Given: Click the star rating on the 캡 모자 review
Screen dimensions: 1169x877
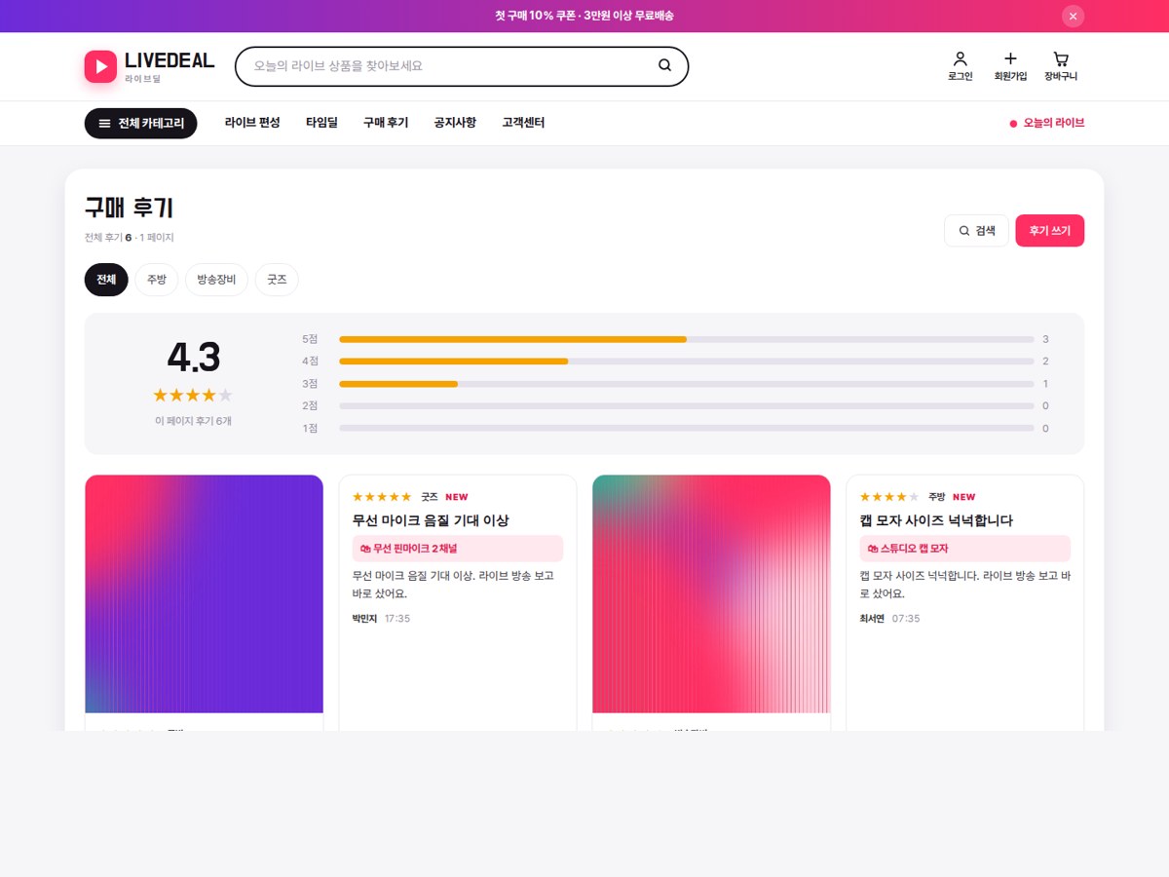Looking at the screenshot, I should pyautogui.click(x=889, y=497).
